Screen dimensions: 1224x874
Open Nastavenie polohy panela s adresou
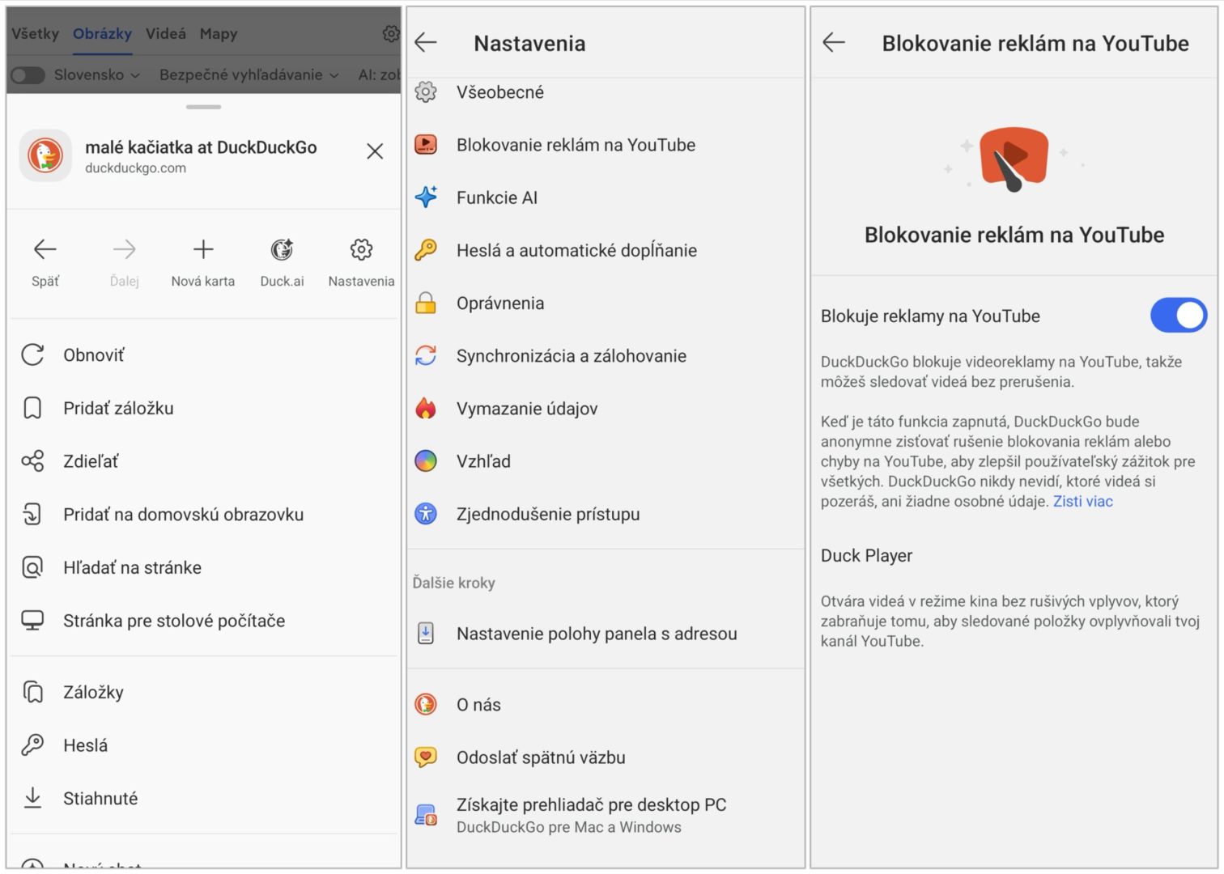click(606, 634)
